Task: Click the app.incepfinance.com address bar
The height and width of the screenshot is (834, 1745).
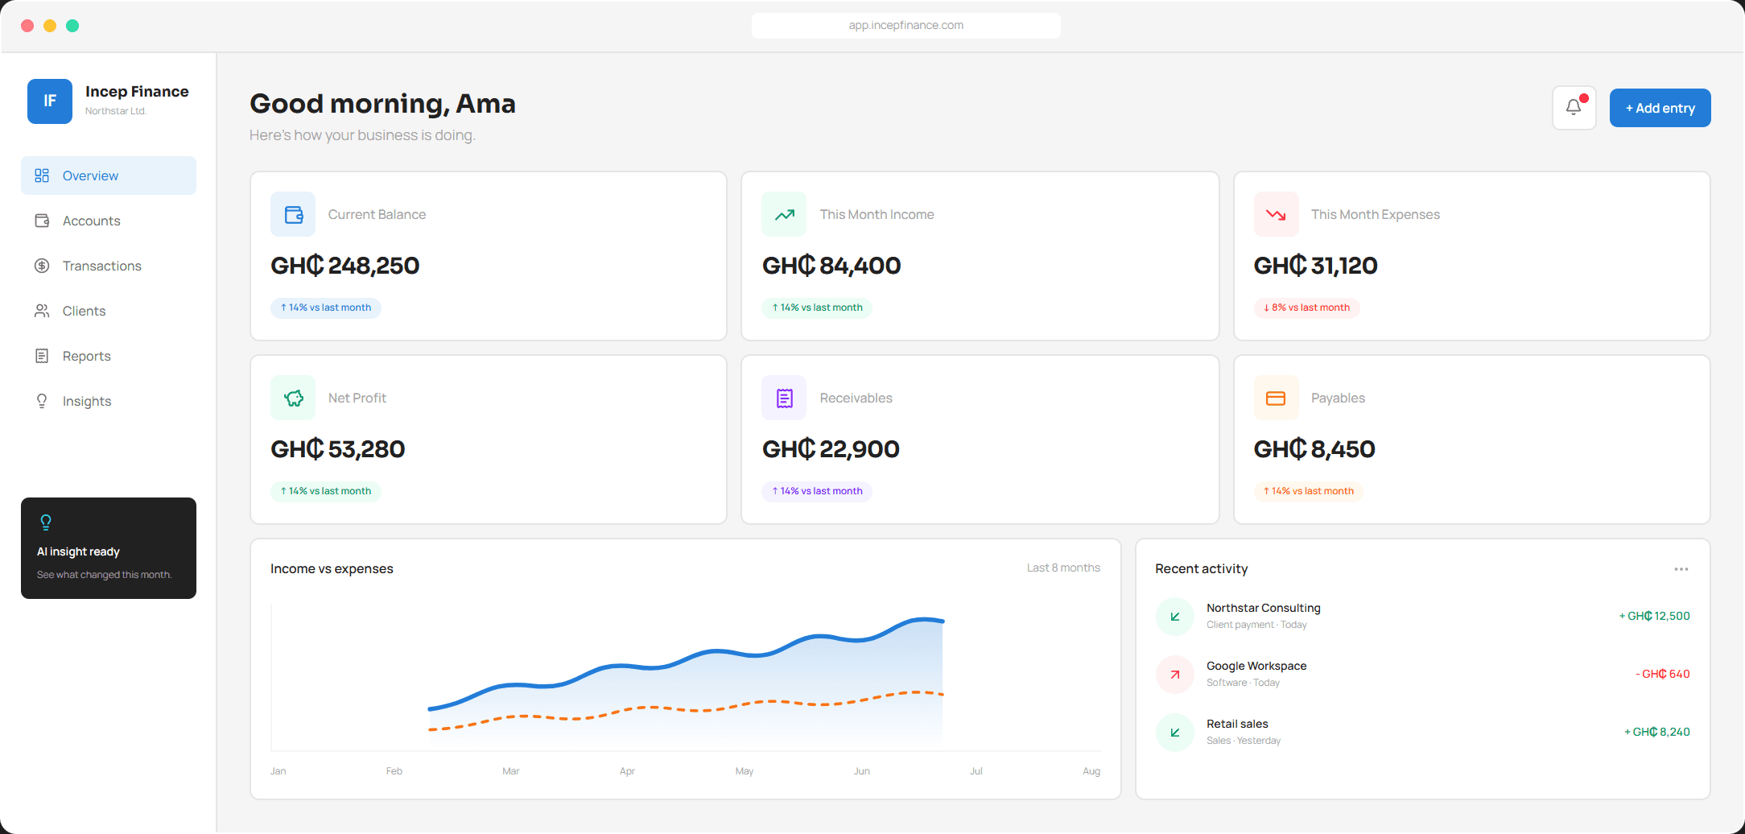Action: tap(906, 26)
